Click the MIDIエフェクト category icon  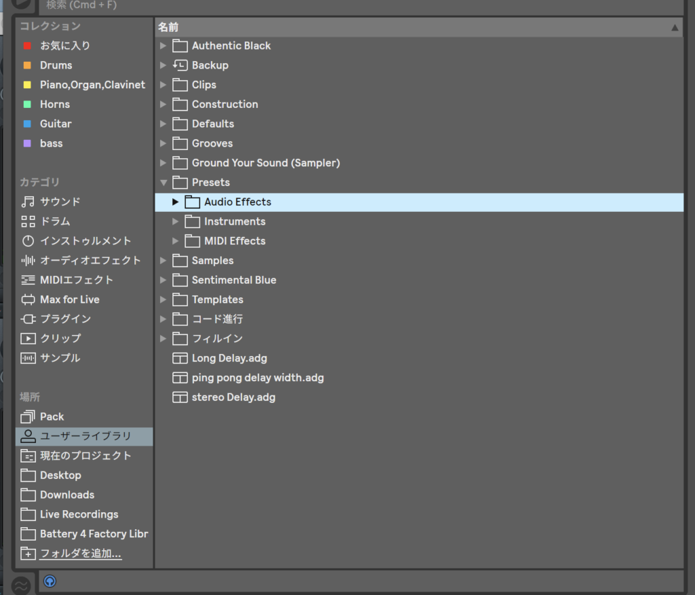(28, 280)
